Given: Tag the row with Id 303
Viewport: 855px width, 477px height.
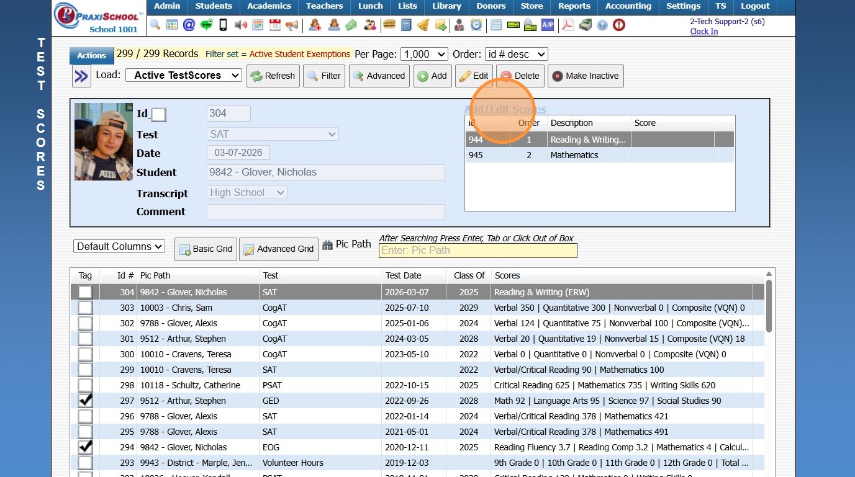Looking at the screenshot, I should [x=85, y=308].
